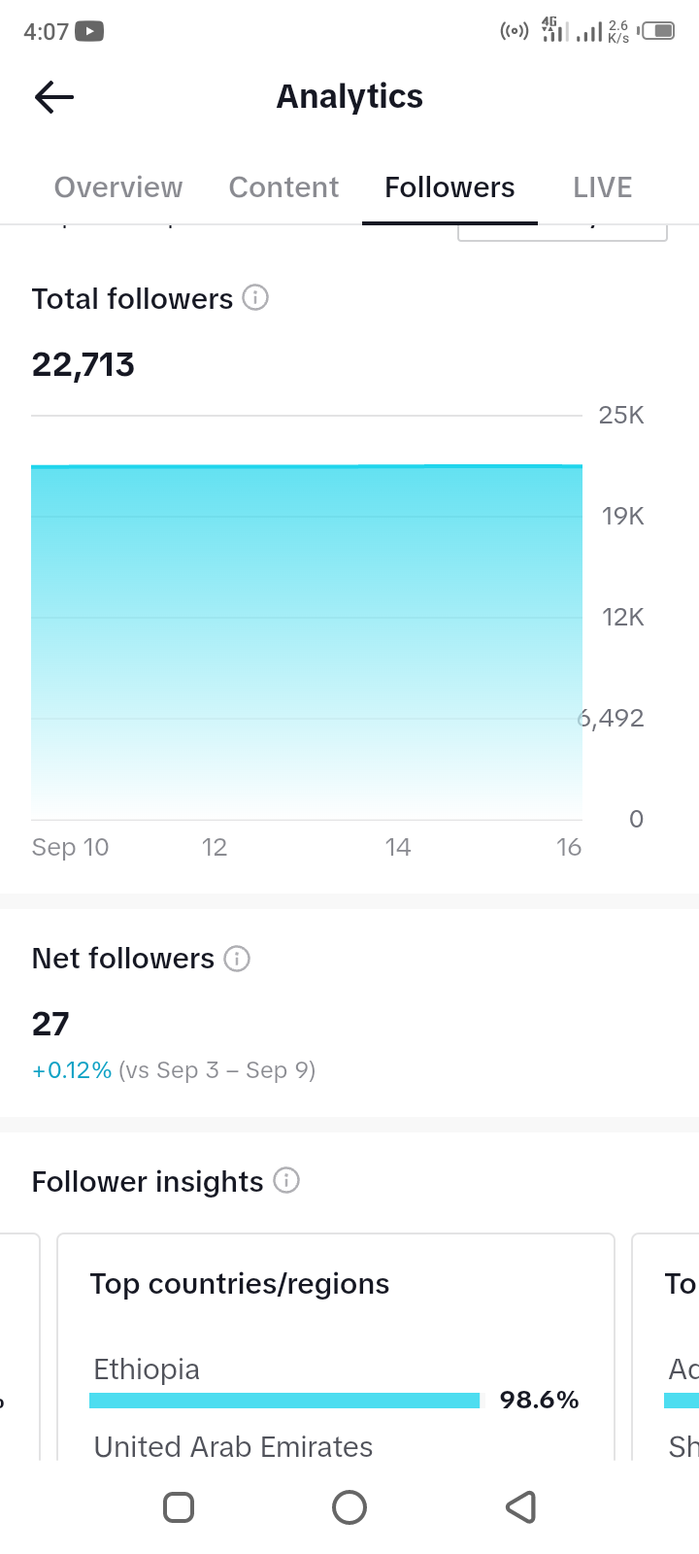Tap the +0.12% net followers change
This screenshot has width=699, height=1554.
click(x=72, y=1070)
